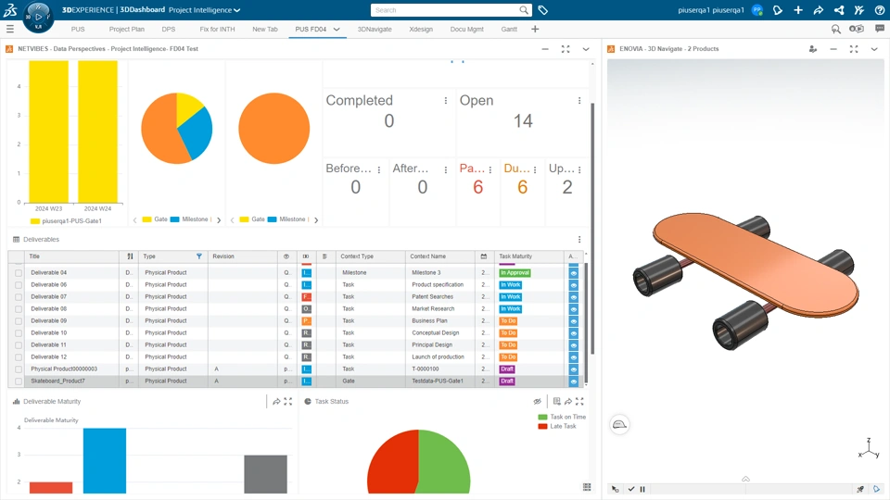Toggle eye icon for Deliverable 12 row

(x=573, y=357)
